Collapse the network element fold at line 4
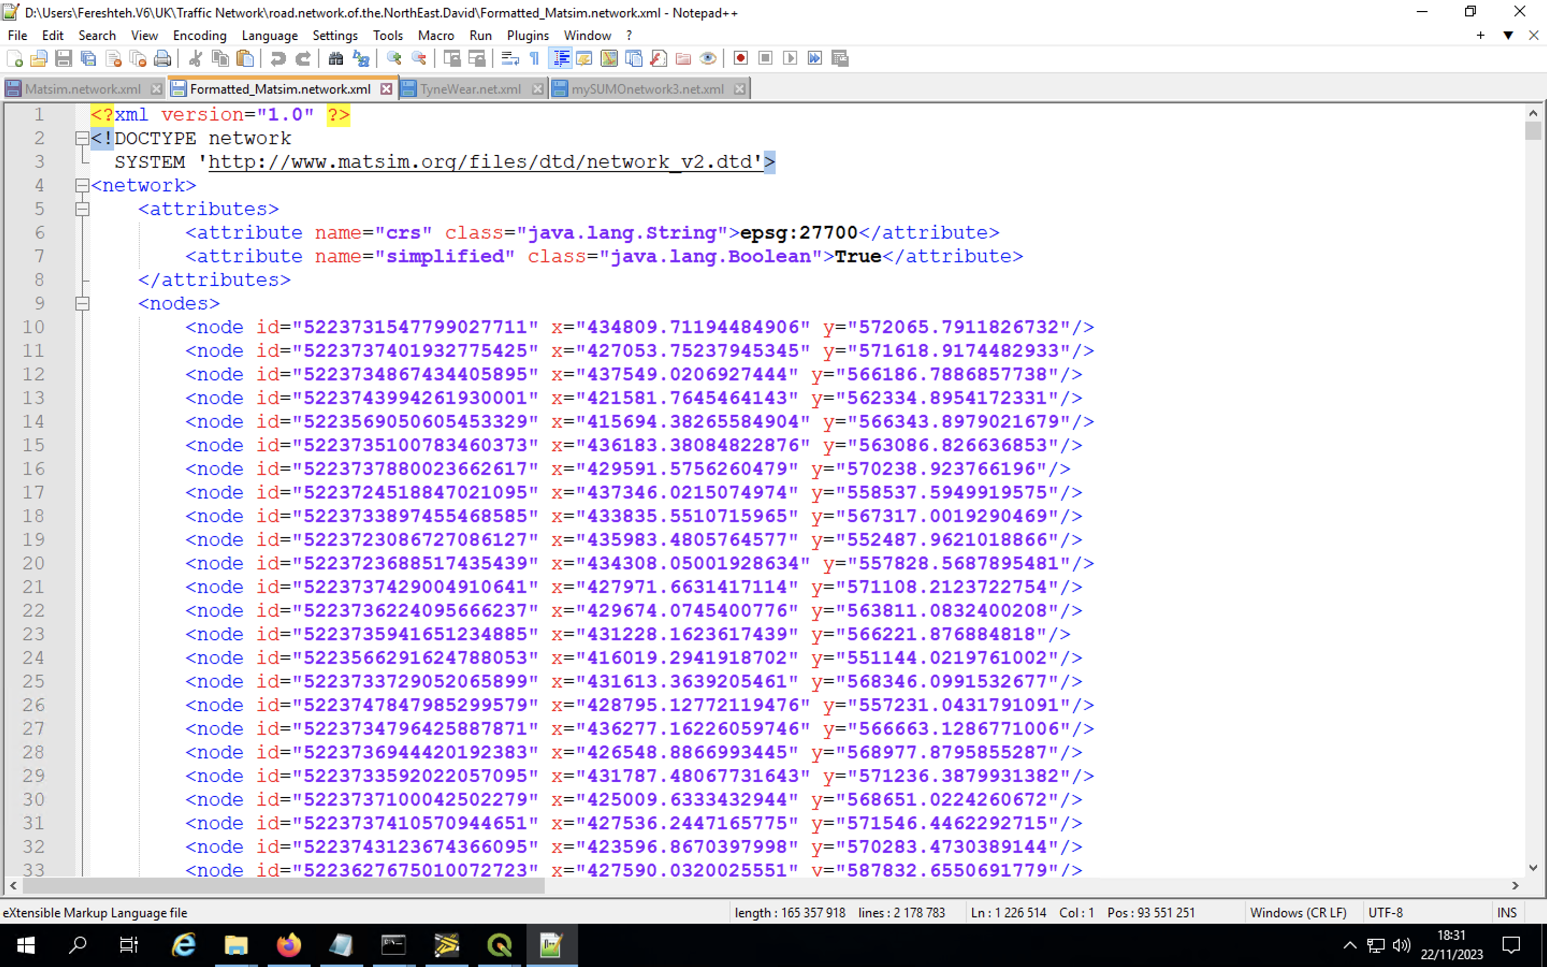 pos(82,185)
